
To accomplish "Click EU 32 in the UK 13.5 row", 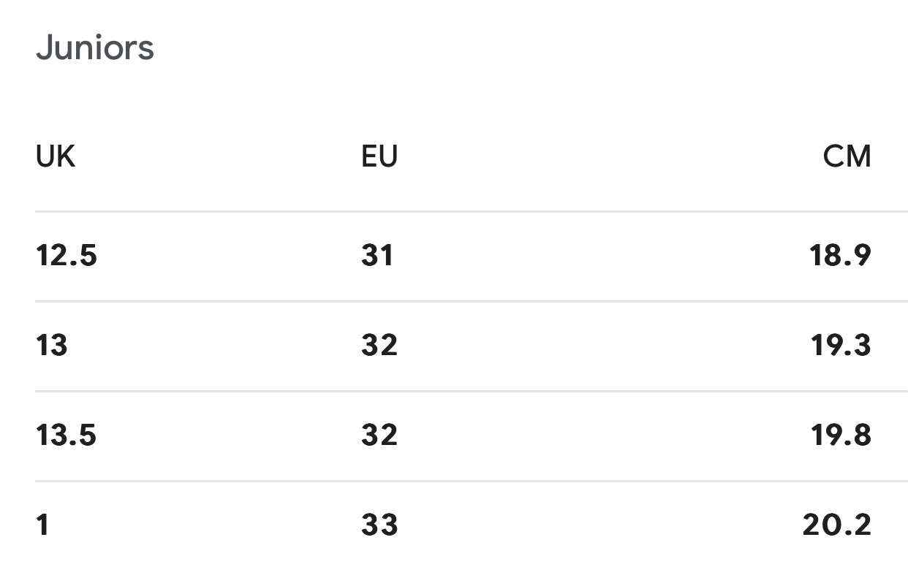I will [x=379, y=435].
